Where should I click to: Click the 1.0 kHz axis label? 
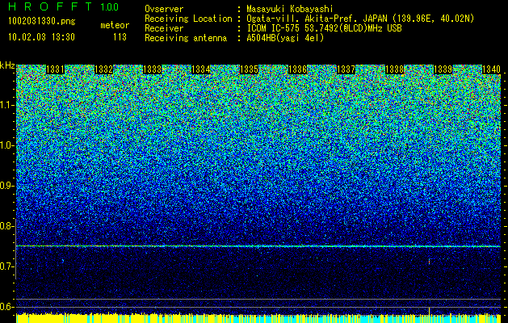tap(7, 145)
